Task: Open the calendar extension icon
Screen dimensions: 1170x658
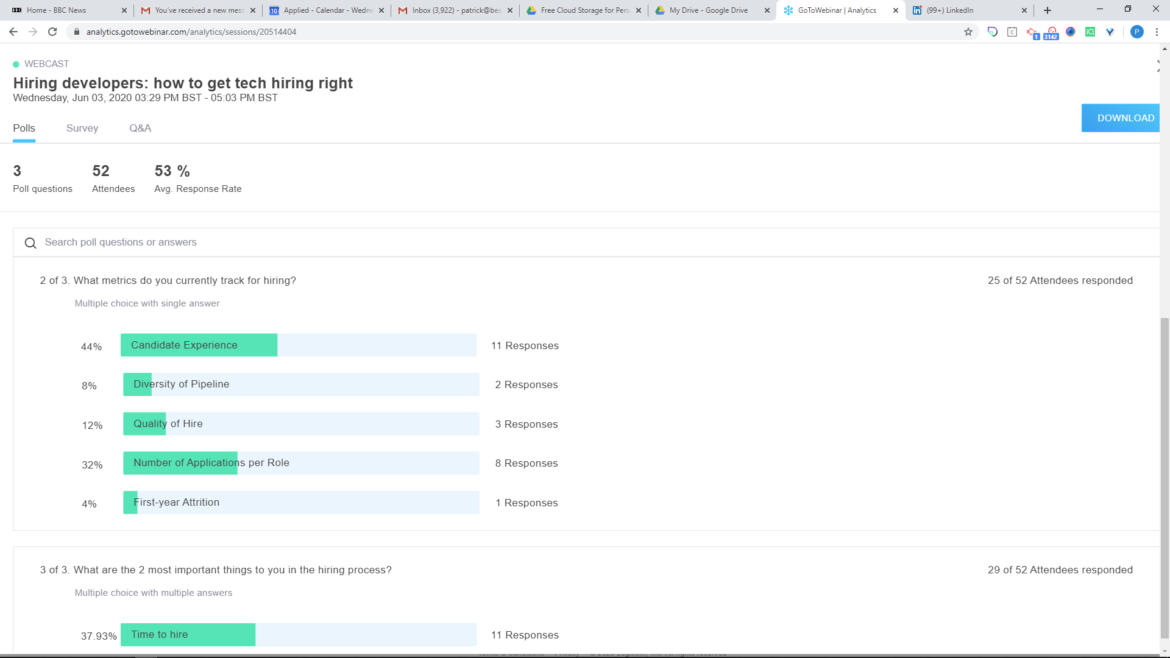Action: (x=1012, y=32)
